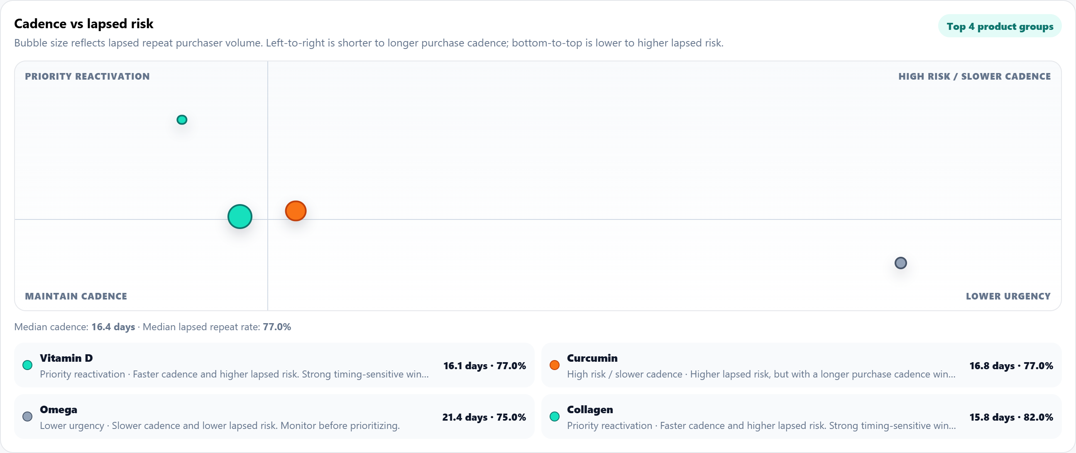This screenshot has width=1076, height=453.
Task: Open the Vitamin D legend card
Action: coord(274,365)
